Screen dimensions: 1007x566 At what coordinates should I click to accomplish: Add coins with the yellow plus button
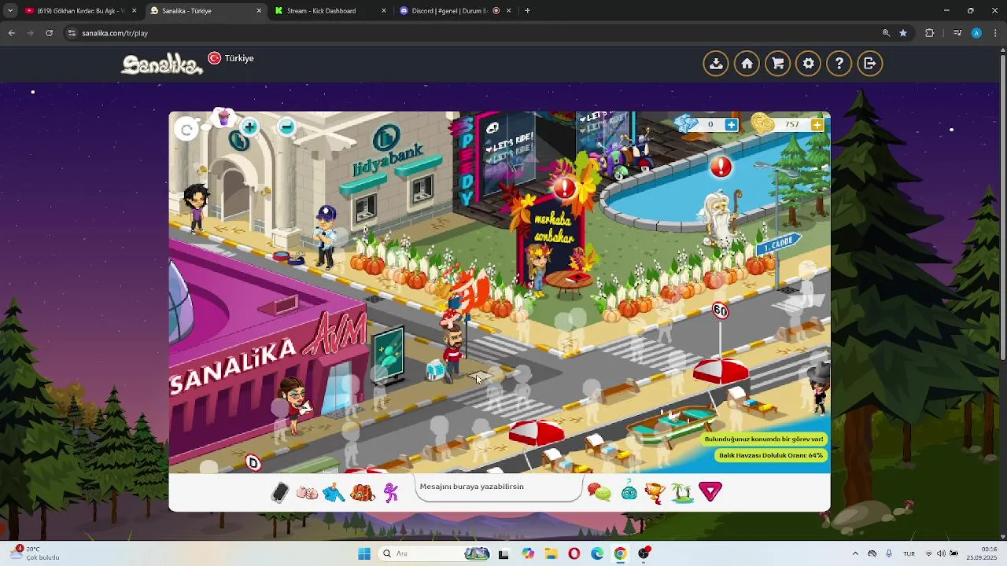817,124
